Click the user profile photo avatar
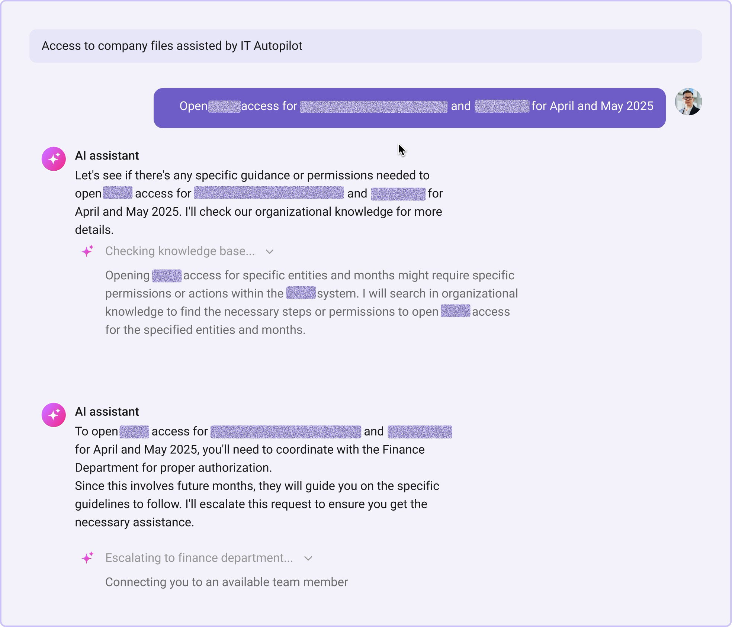732x627 pixels. pos(688,102)
